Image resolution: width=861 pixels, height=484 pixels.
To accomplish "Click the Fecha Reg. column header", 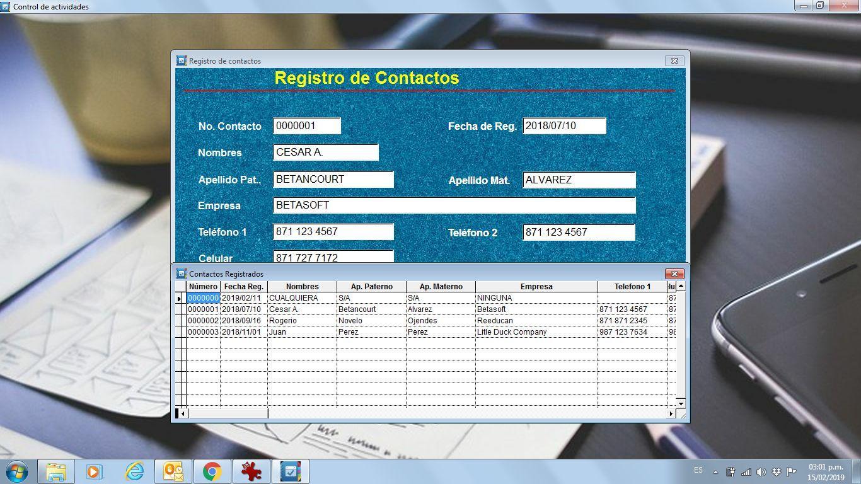I will pyautogui.click(x=244, y=287).
